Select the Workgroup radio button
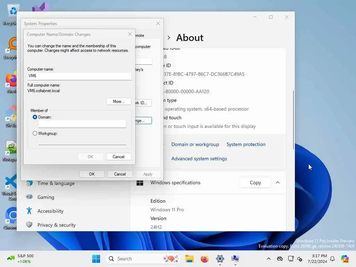Screen dimensions: 356x267 click(x=35, y=133)
